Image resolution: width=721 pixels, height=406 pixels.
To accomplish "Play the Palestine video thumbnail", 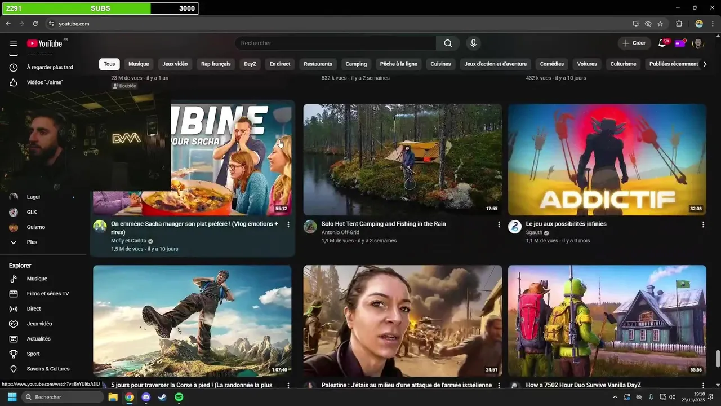I will click(402, 321).
